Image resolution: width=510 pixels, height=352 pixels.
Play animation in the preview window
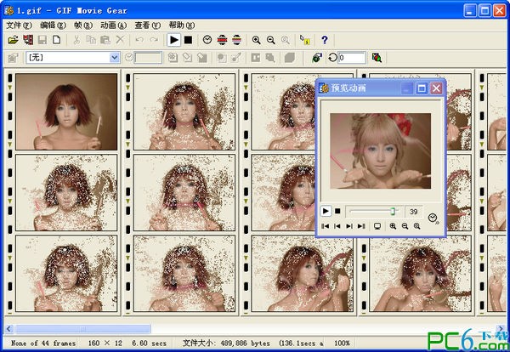326,211
